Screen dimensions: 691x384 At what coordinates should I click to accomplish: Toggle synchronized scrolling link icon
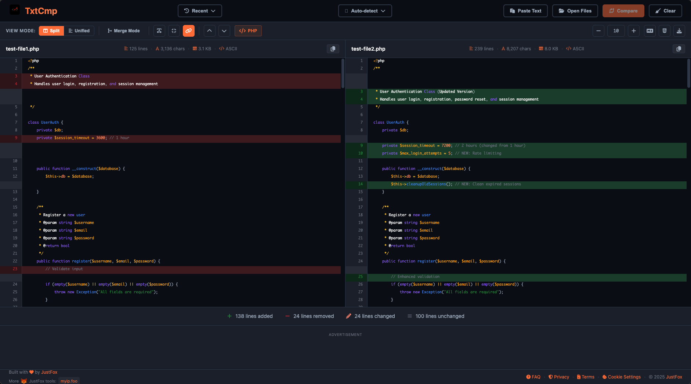coord(188,31)
